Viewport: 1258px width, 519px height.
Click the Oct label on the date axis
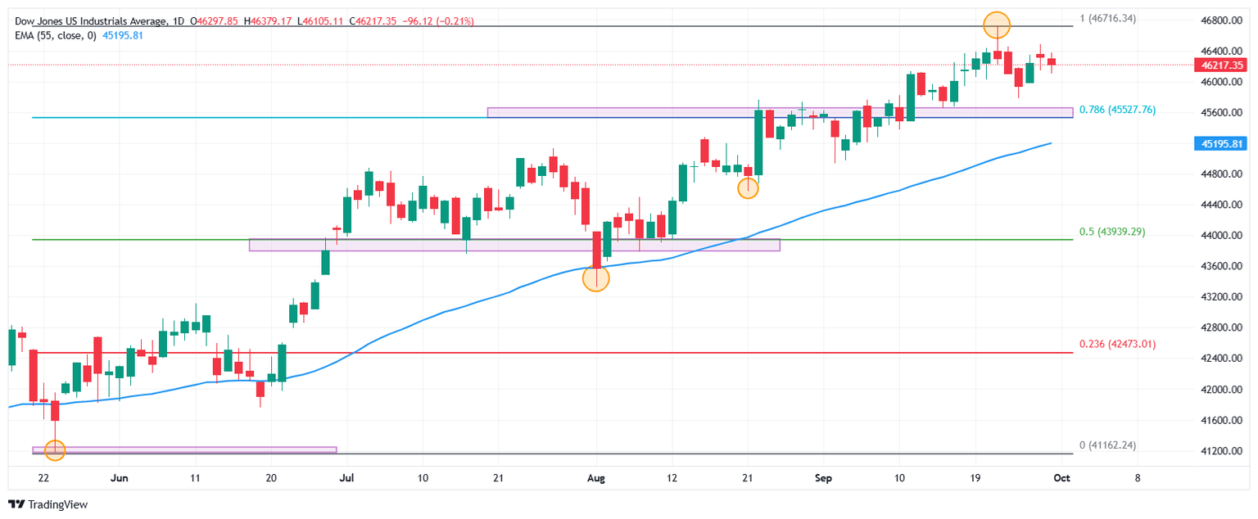[x=1064, y=477]
